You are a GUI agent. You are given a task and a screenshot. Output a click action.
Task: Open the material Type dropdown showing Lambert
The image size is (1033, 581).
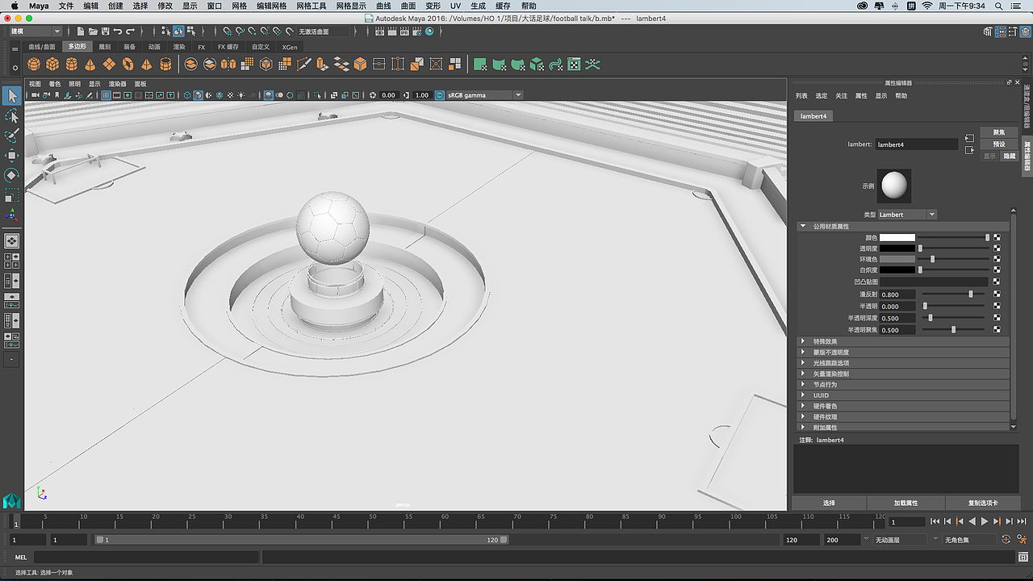(x=907, y=215)
